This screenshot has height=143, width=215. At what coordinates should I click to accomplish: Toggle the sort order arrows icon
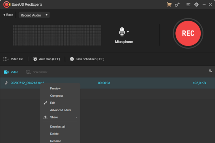pos(210,71)
